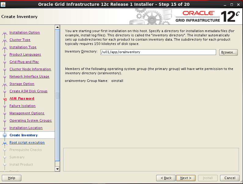The image size is (243, 184).
Task: Click the Java icon in title bar
Action: [3, 4]
